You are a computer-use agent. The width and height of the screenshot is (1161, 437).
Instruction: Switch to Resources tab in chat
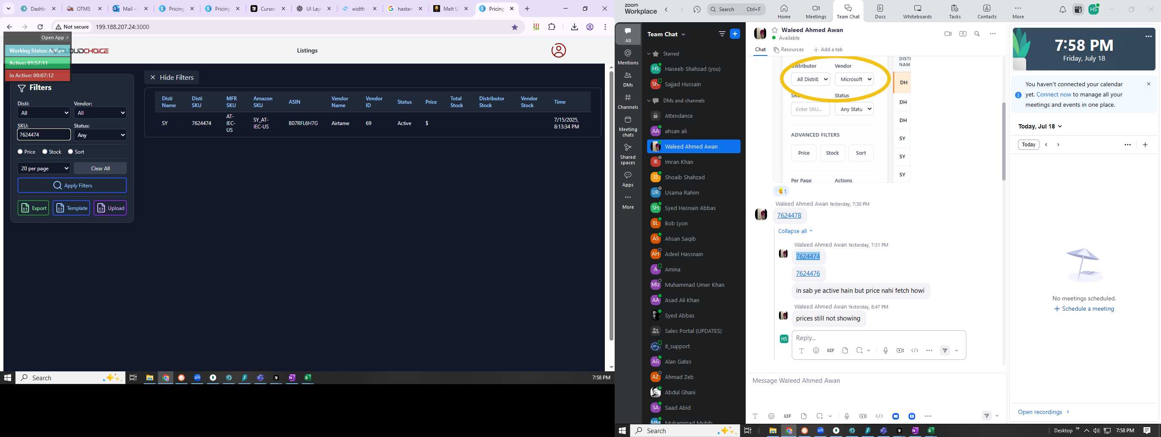click(x=789, y=50)
